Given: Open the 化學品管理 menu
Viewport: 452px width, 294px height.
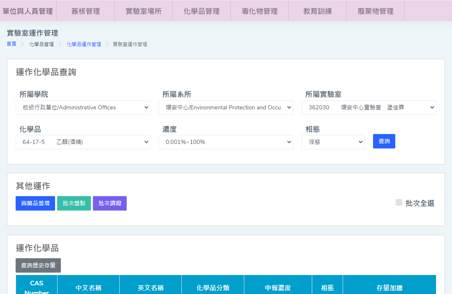Looking at the screenshot, I should (x=201, y=11).
